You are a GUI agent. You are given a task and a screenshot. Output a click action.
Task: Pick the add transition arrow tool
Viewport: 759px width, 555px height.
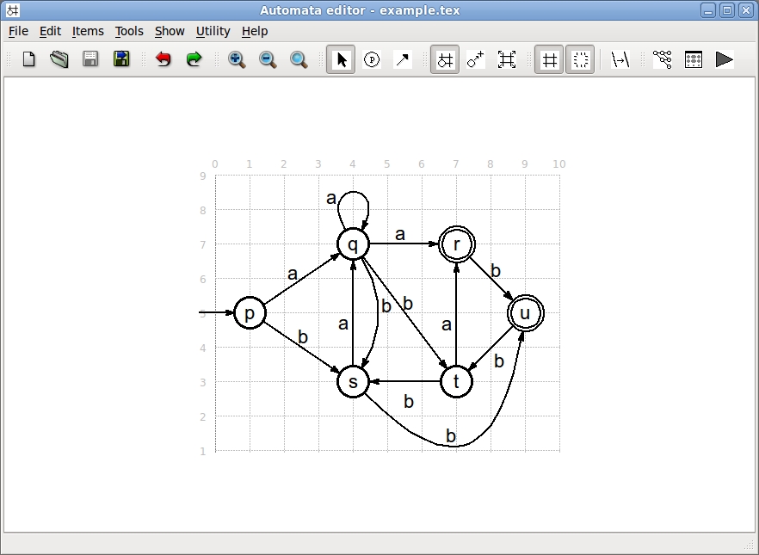pos(402,59)
